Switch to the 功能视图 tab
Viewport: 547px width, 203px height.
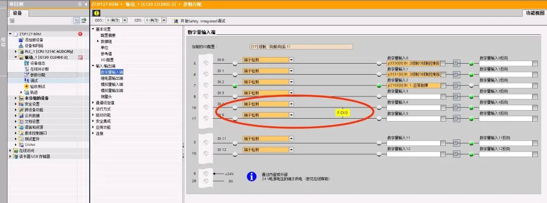[534, 13]
